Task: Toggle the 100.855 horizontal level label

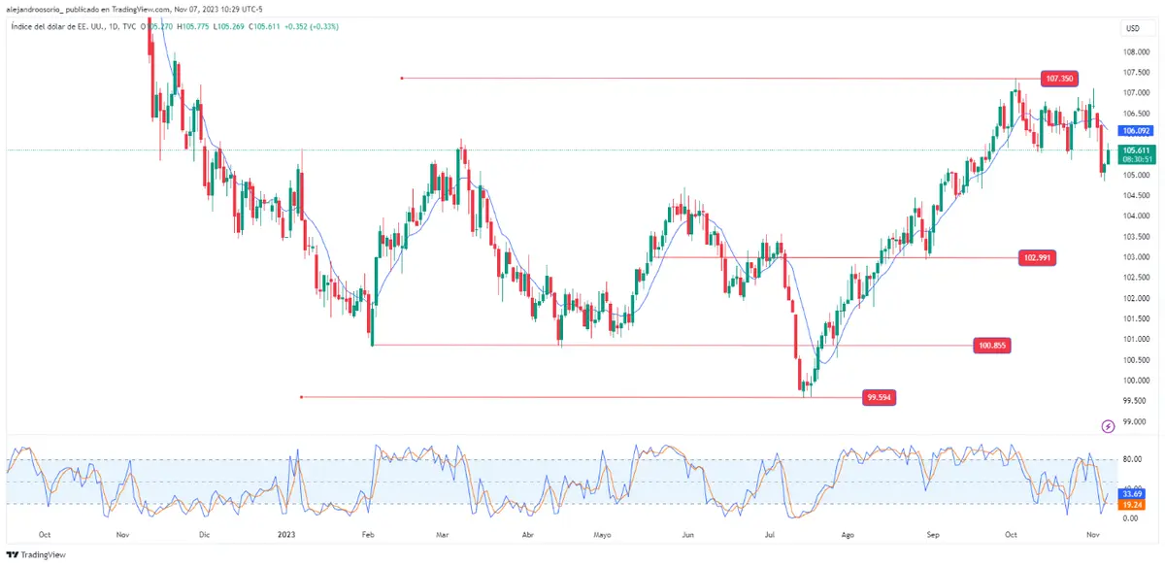Action: tap(992, 345)
